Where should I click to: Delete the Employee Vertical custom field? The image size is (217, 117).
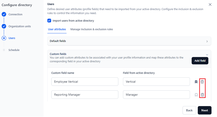[202, 82]
